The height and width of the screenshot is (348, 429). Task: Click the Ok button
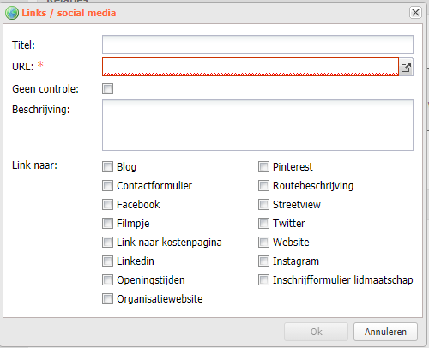(x=316, y=332)
